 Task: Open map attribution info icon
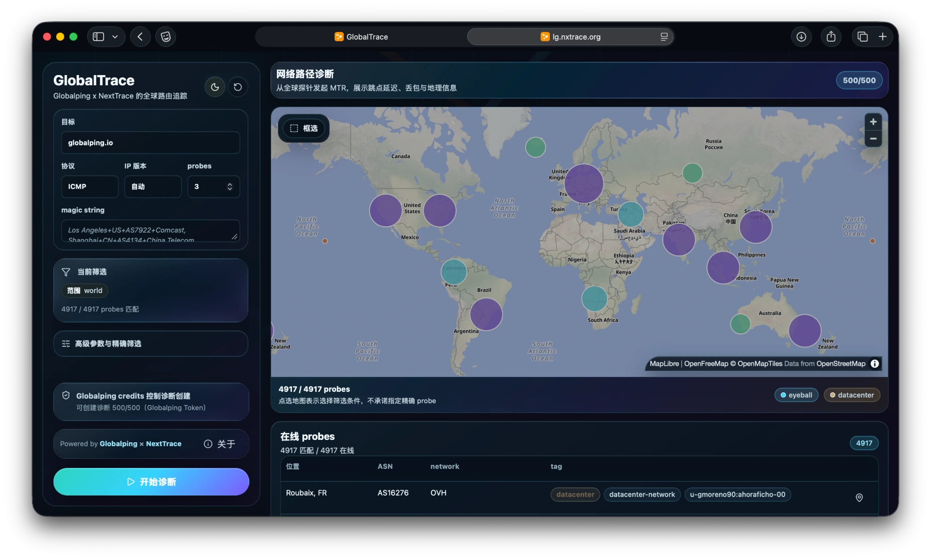tap(875, 364)
